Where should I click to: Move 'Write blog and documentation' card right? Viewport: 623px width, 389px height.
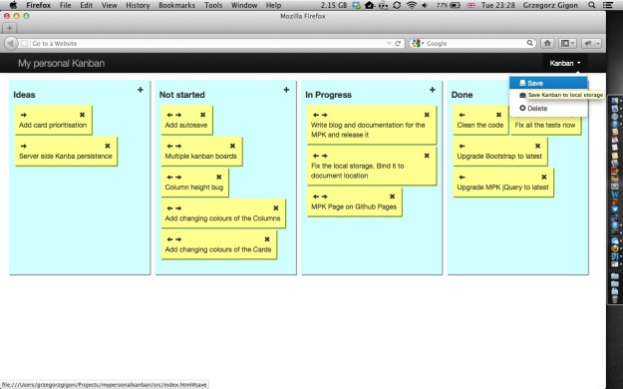(325, 115)
